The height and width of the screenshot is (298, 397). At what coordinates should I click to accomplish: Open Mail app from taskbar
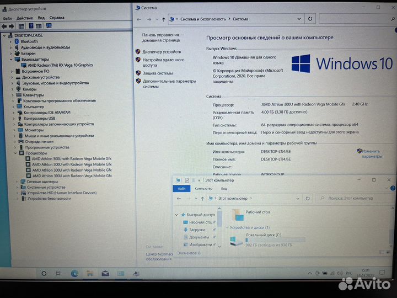[105, 273]
